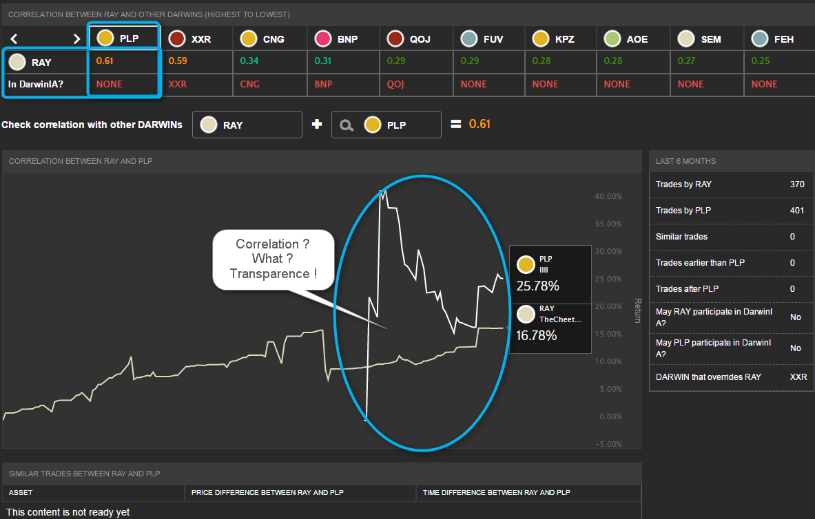815x519 pixels.
Task: Open the PLP DARWIN search box
Action: point(386,125)
